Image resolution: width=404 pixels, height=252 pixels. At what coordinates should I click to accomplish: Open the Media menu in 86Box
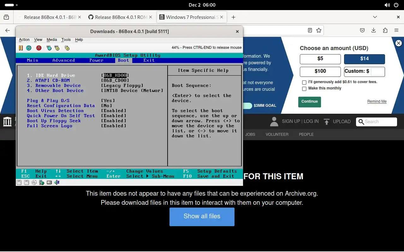click(x=52, y=40)
